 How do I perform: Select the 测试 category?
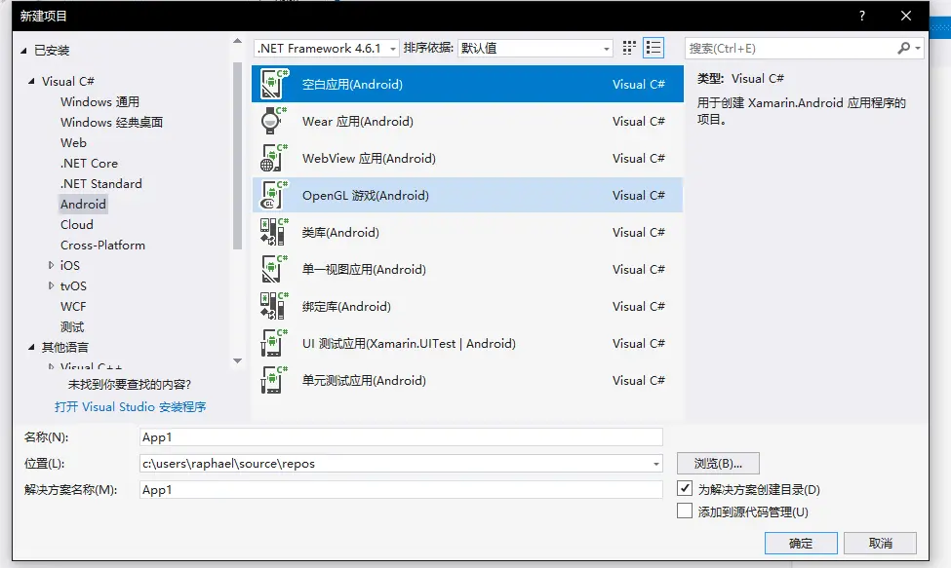(72, 327)
